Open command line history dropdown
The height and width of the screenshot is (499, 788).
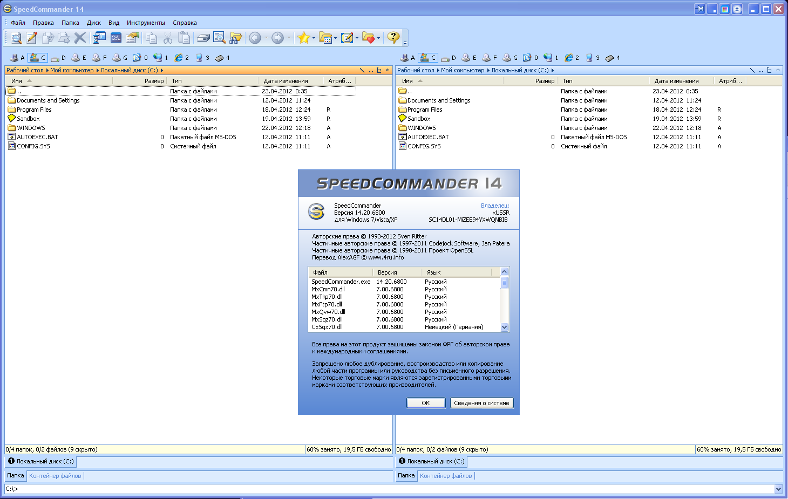tap(778, 489)
